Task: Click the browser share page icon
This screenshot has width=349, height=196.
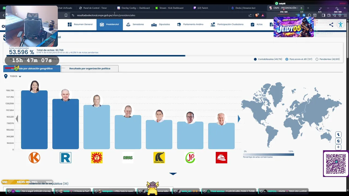Action: click(x=250, y=15)
